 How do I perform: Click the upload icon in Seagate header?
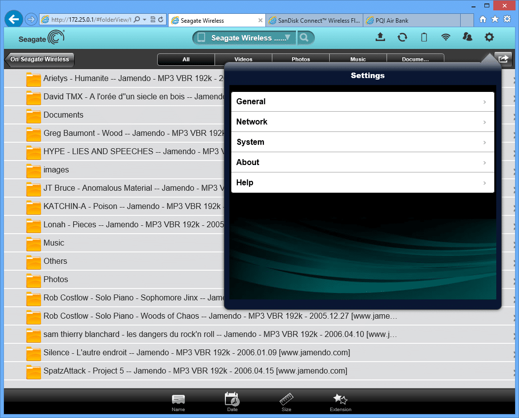tap(380, 37)
